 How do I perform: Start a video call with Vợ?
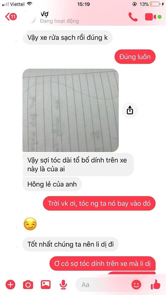click(151, 17)
